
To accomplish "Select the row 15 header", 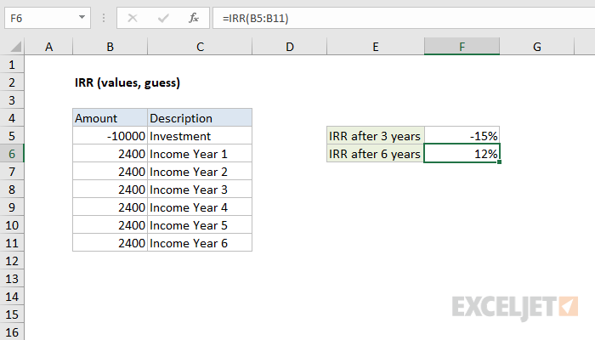I will [12, 314].
